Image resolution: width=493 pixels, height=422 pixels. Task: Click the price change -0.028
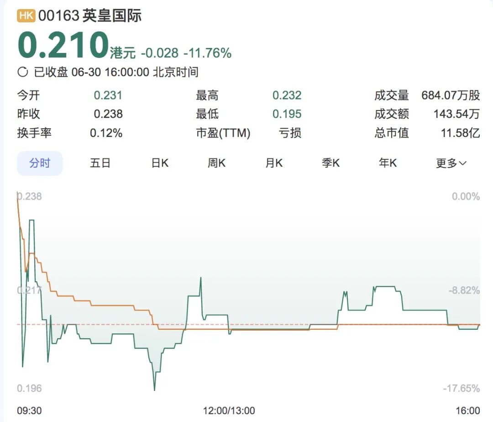click(x=160, y=53)
